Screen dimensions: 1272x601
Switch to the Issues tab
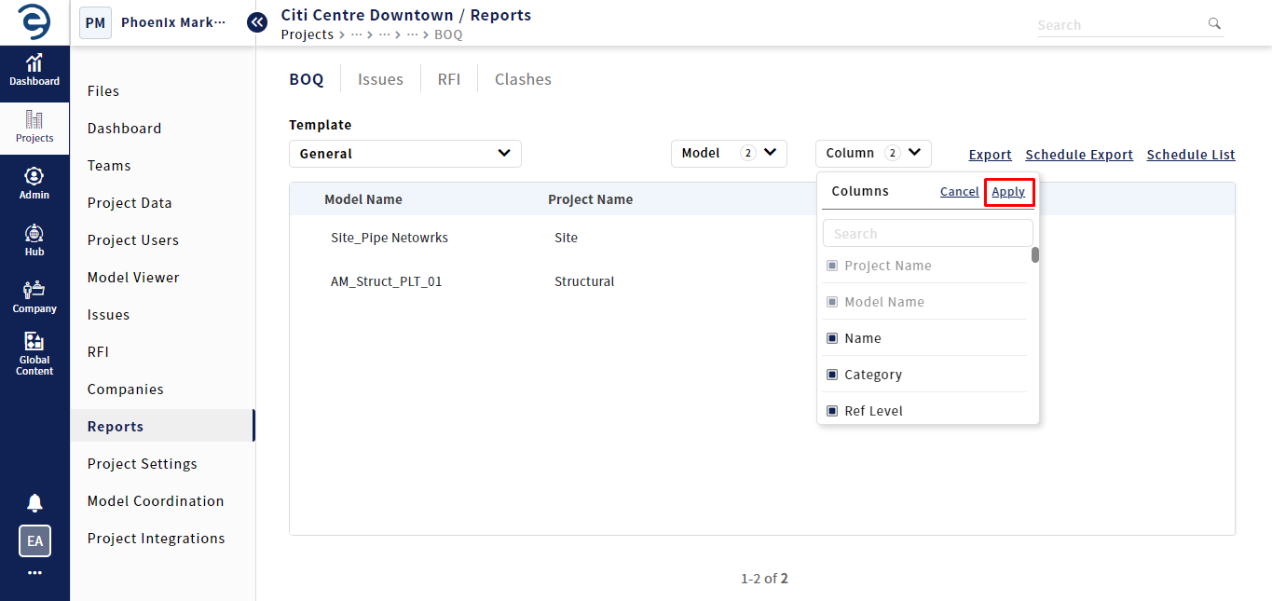point(380,79)
